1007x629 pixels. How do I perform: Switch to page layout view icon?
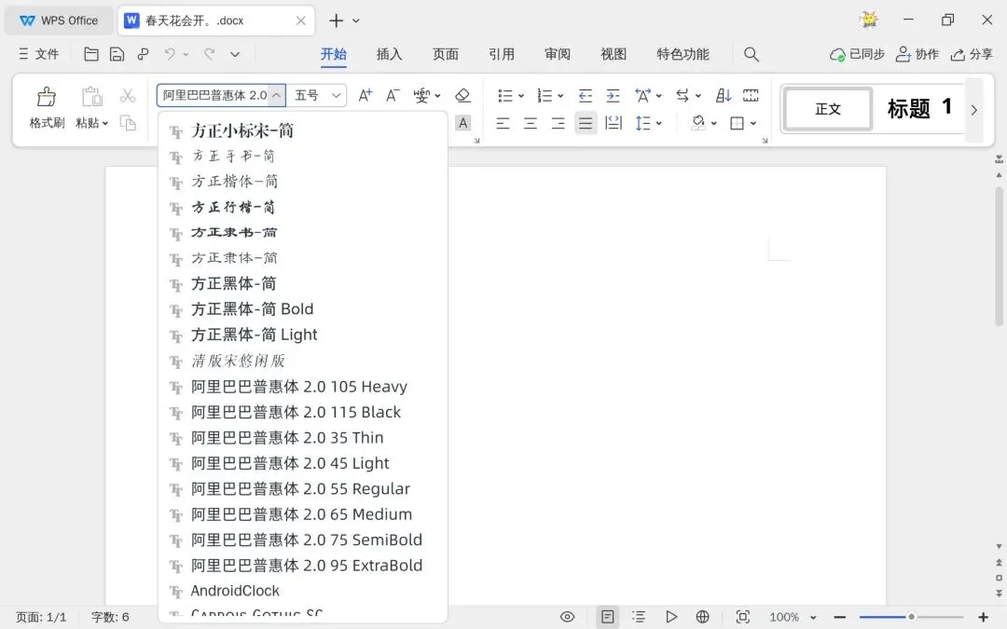tap(607, 617)
